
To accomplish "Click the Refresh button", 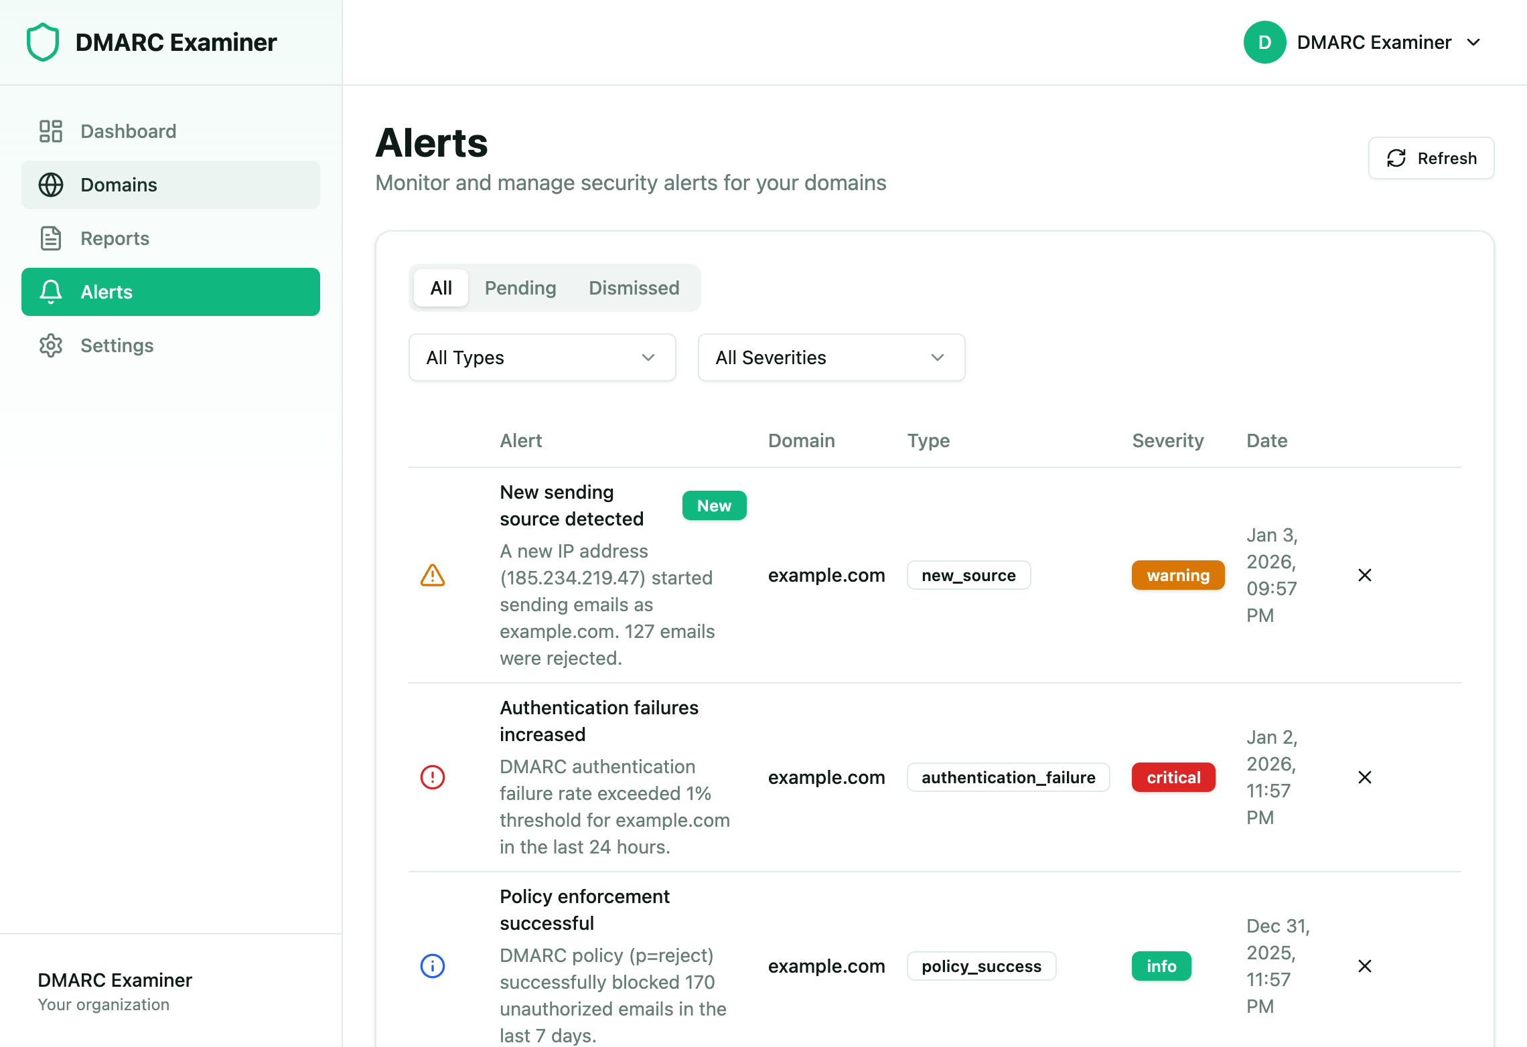I will (x=1431, y=158).
